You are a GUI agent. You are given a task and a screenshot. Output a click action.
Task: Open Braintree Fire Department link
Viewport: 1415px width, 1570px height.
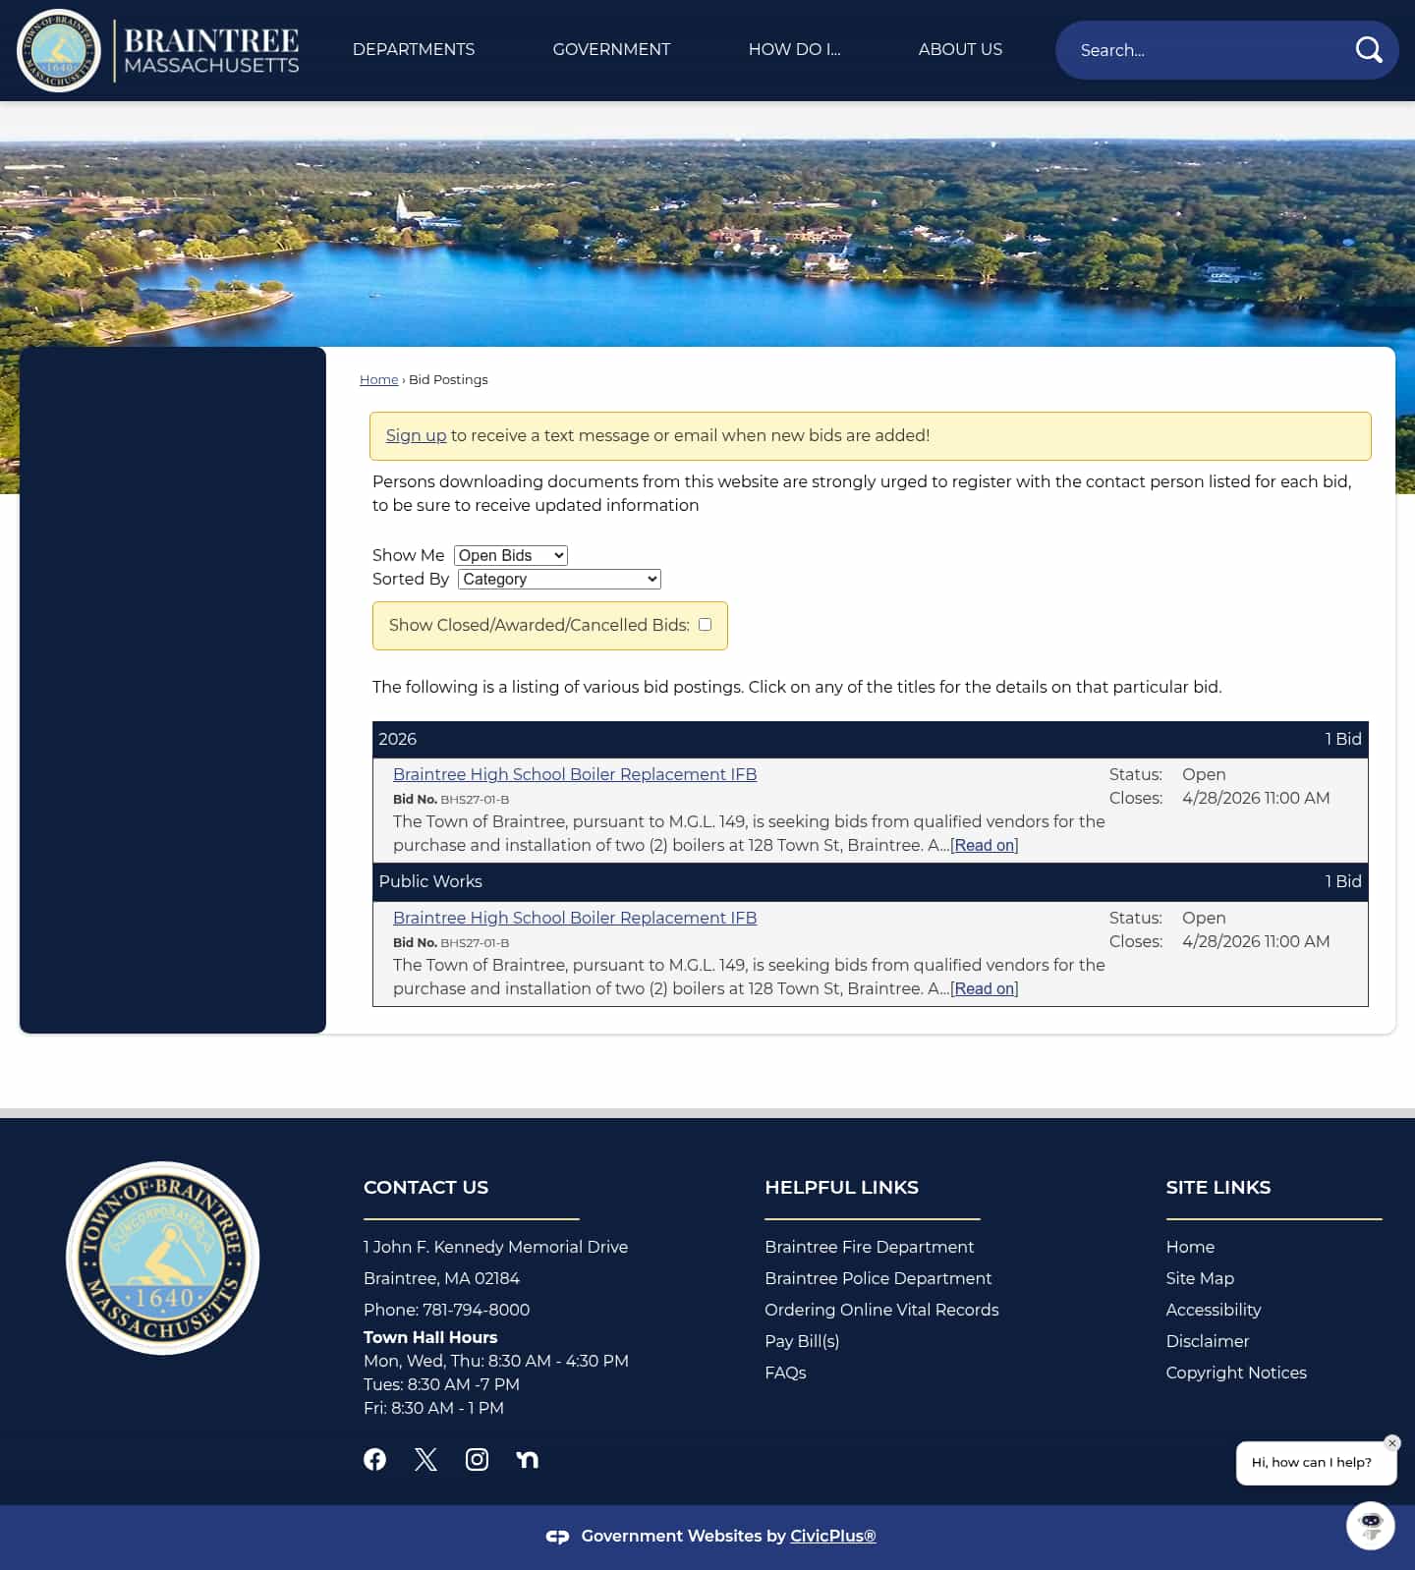coord(870,1247)
